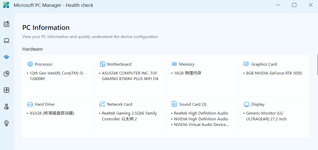Click the Display monitor icon
The width and height of the screenshot is (318, 150).
pos(246,104)
